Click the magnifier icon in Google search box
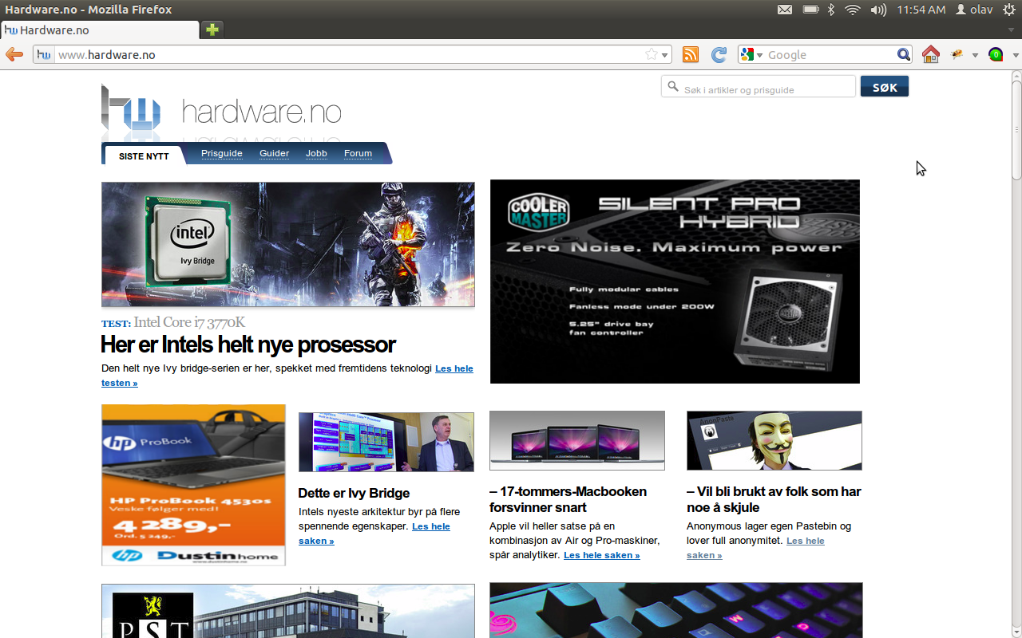This screenshot has width=1022, height=638. point(903,55)
